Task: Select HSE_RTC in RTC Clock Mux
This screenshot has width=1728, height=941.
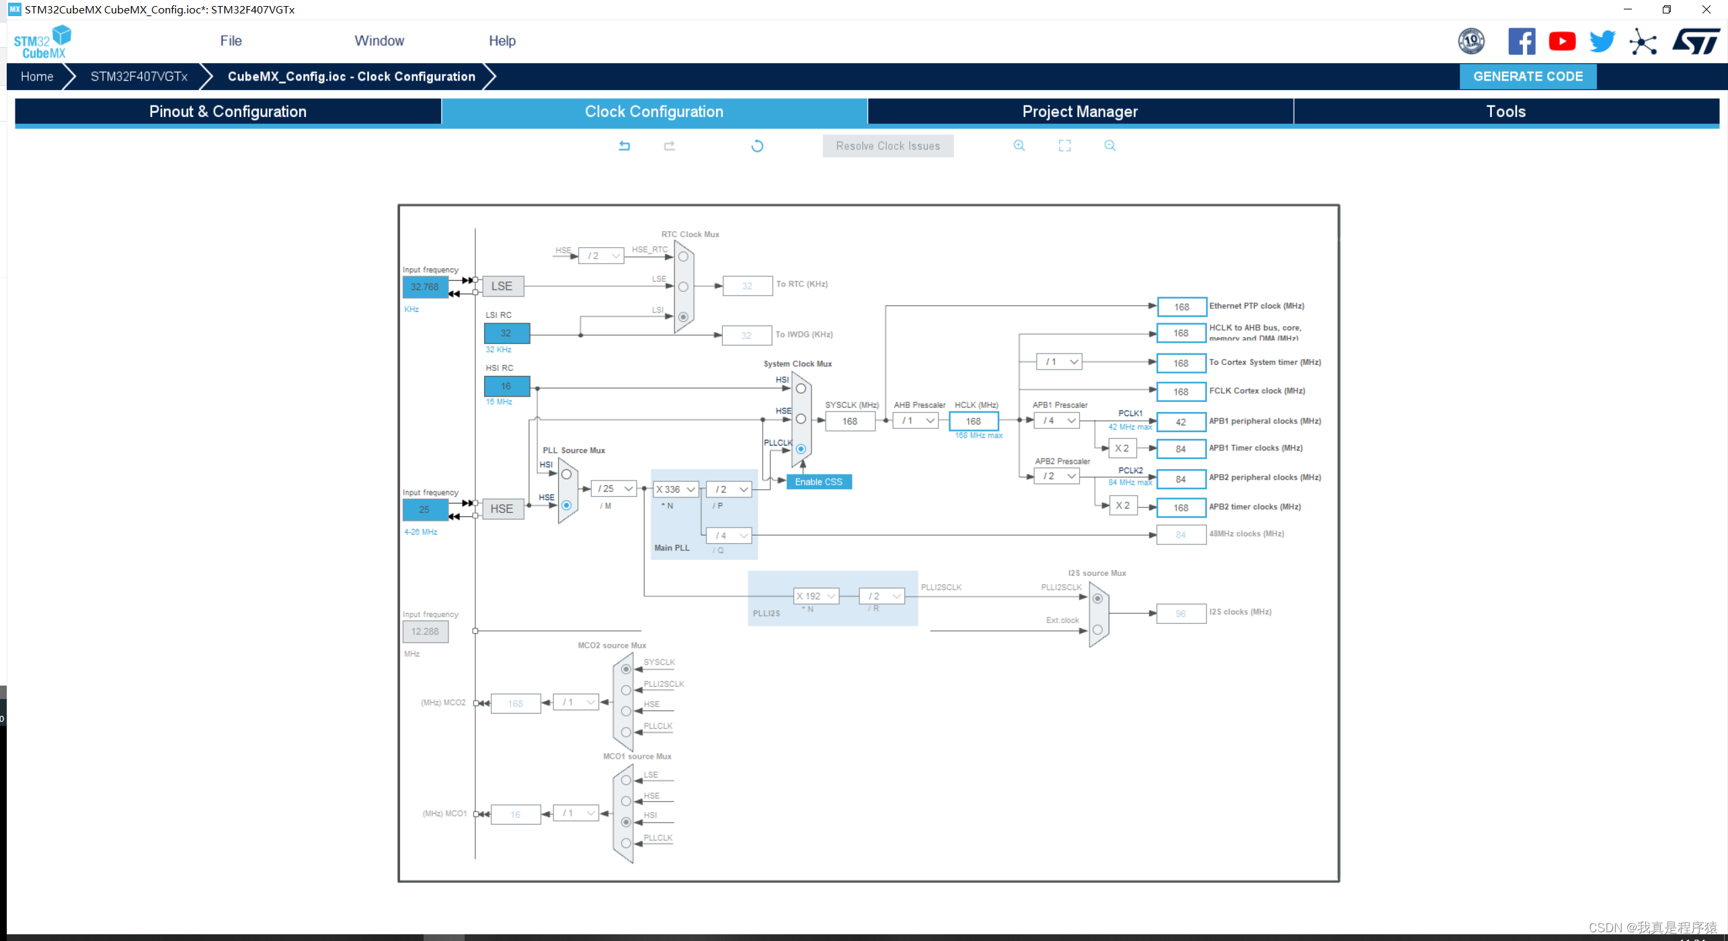Action: (683, 257)
